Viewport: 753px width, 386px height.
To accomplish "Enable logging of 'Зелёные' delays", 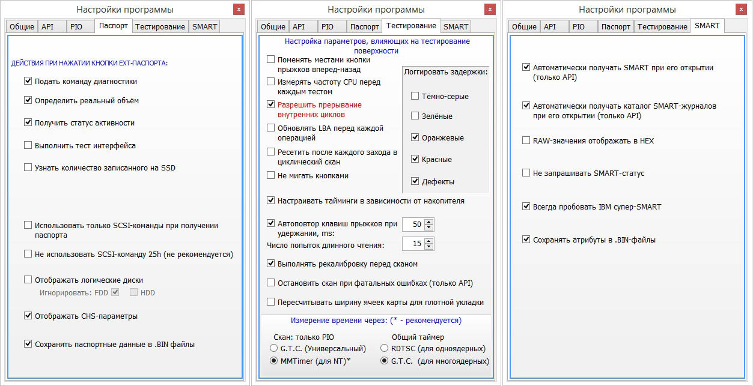I will pyautogui.click(x=415, y=116).
